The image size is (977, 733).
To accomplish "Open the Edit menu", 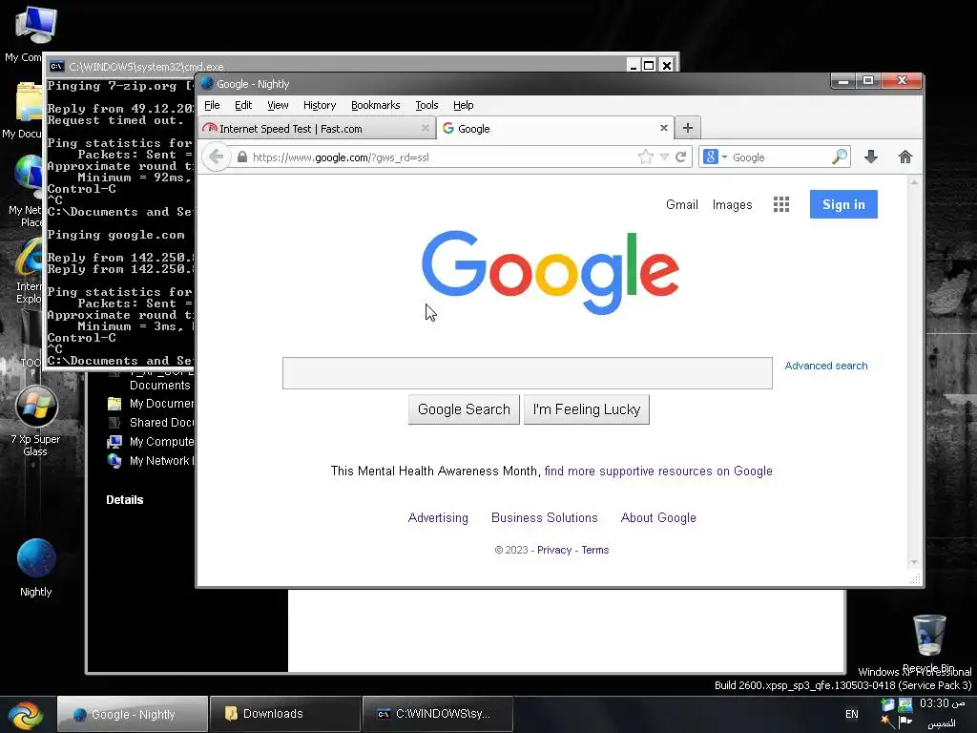I will (243, 105).
